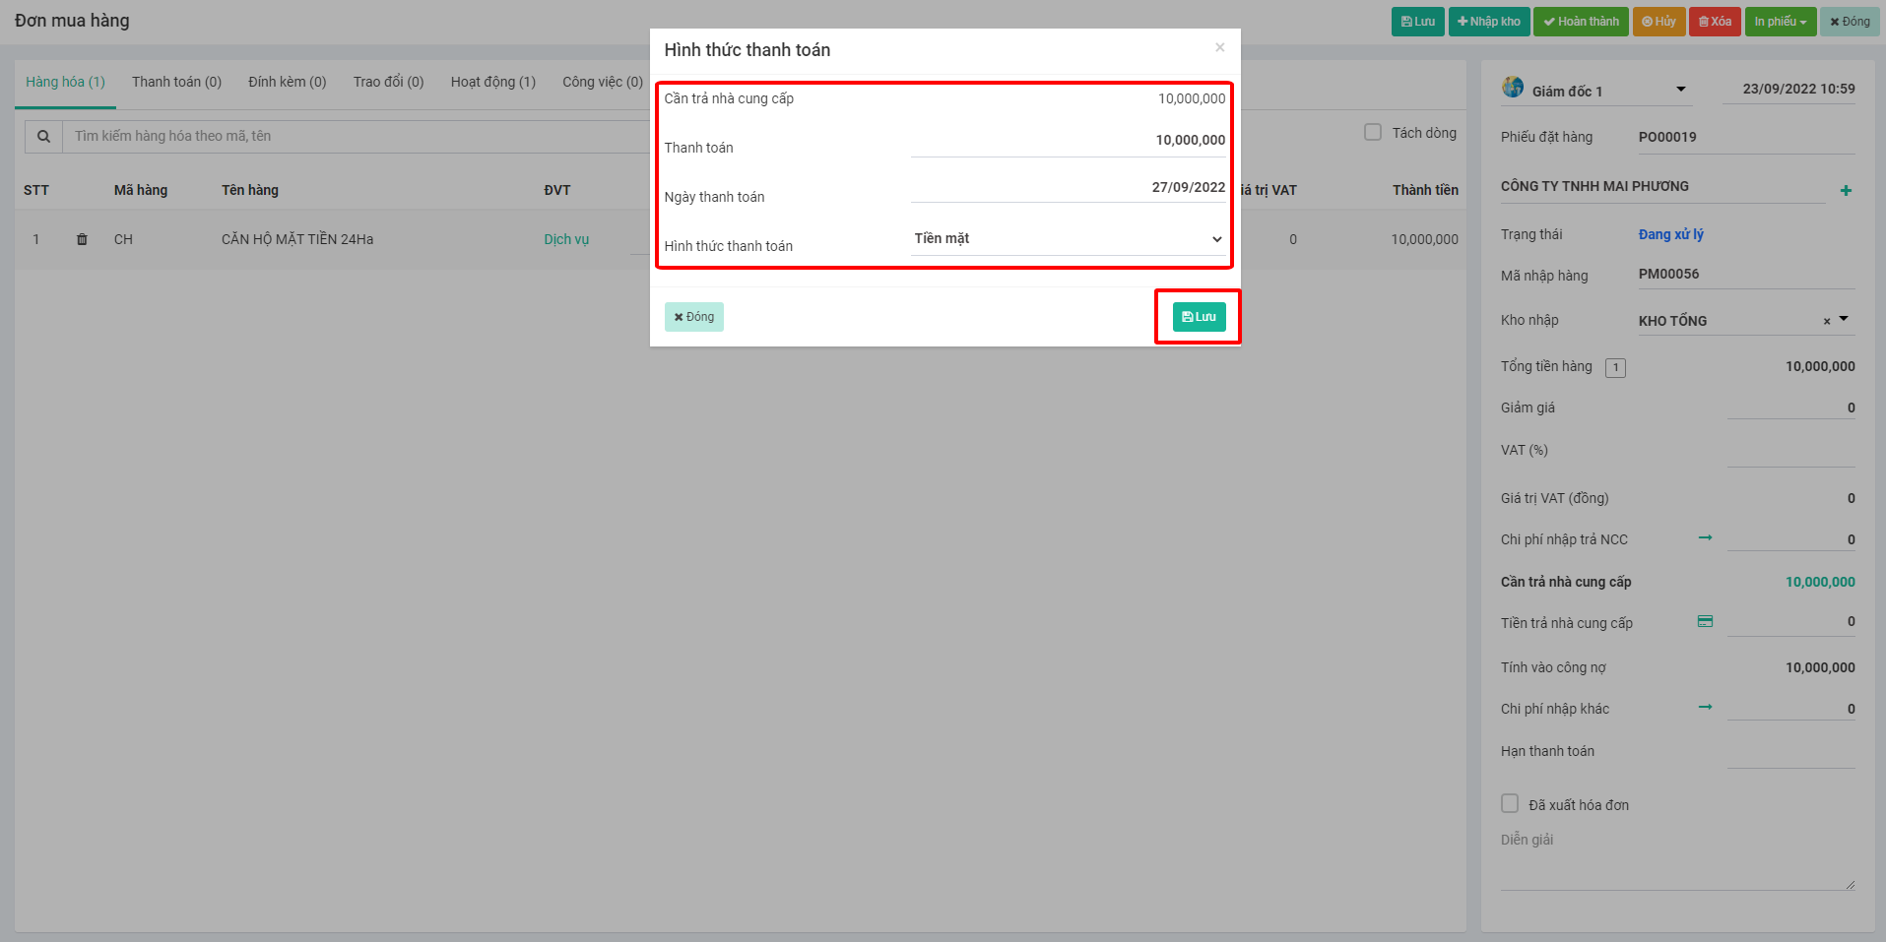Check the Đã xuất hóa đơn box

1509,803
